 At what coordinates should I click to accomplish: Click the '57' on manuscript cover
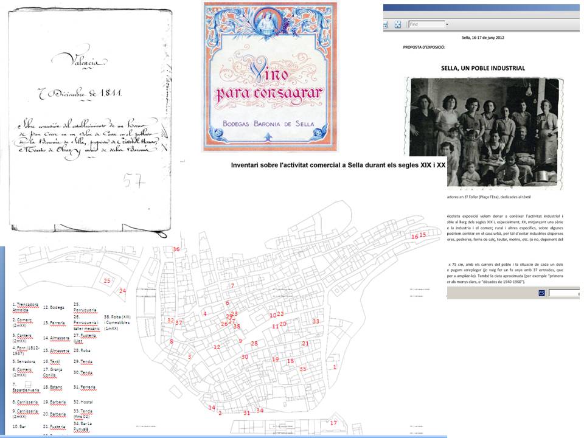pyautogui.click(x=134, y=181)
